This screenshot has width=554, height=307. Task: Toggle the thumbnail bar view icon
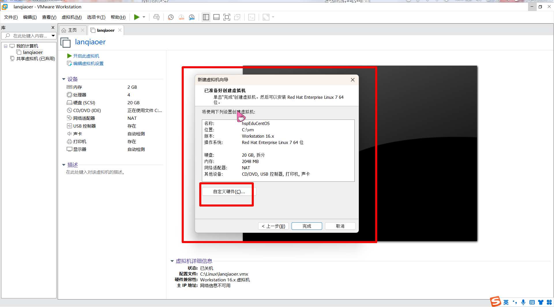pos(216,17)
